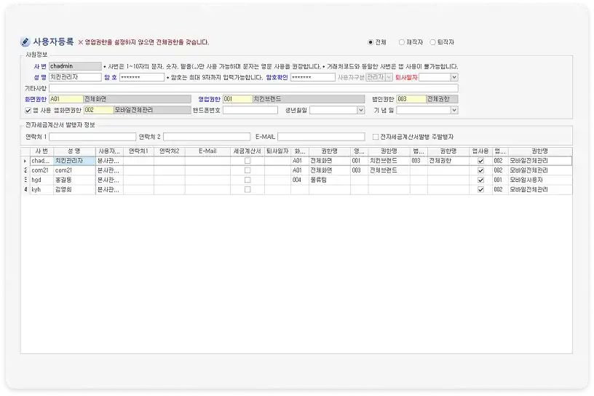Select the hgd row in table
Screen dimensions: 594x396
coord(296,180)
